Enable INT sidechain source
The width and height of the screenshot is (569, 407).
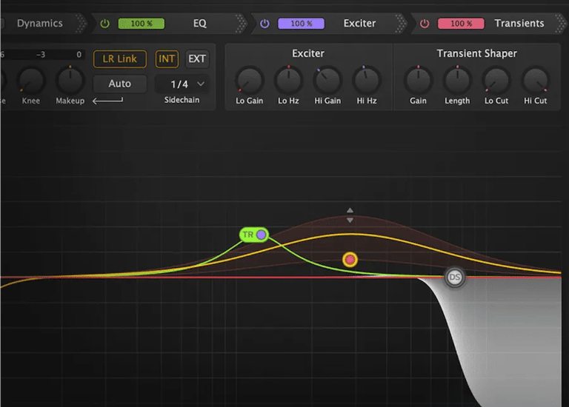pos(167,58)
